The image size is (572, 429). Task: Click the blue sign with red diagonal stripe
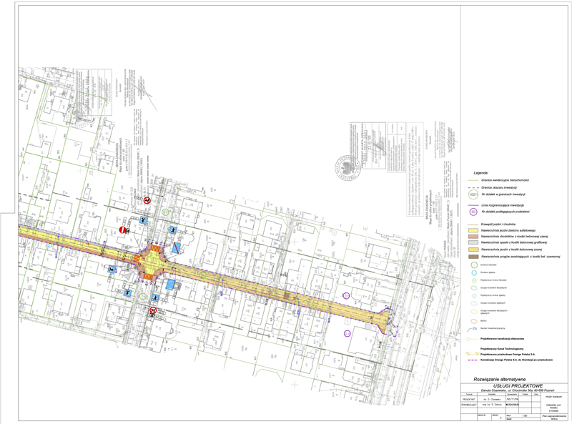[x=175, y=246]
